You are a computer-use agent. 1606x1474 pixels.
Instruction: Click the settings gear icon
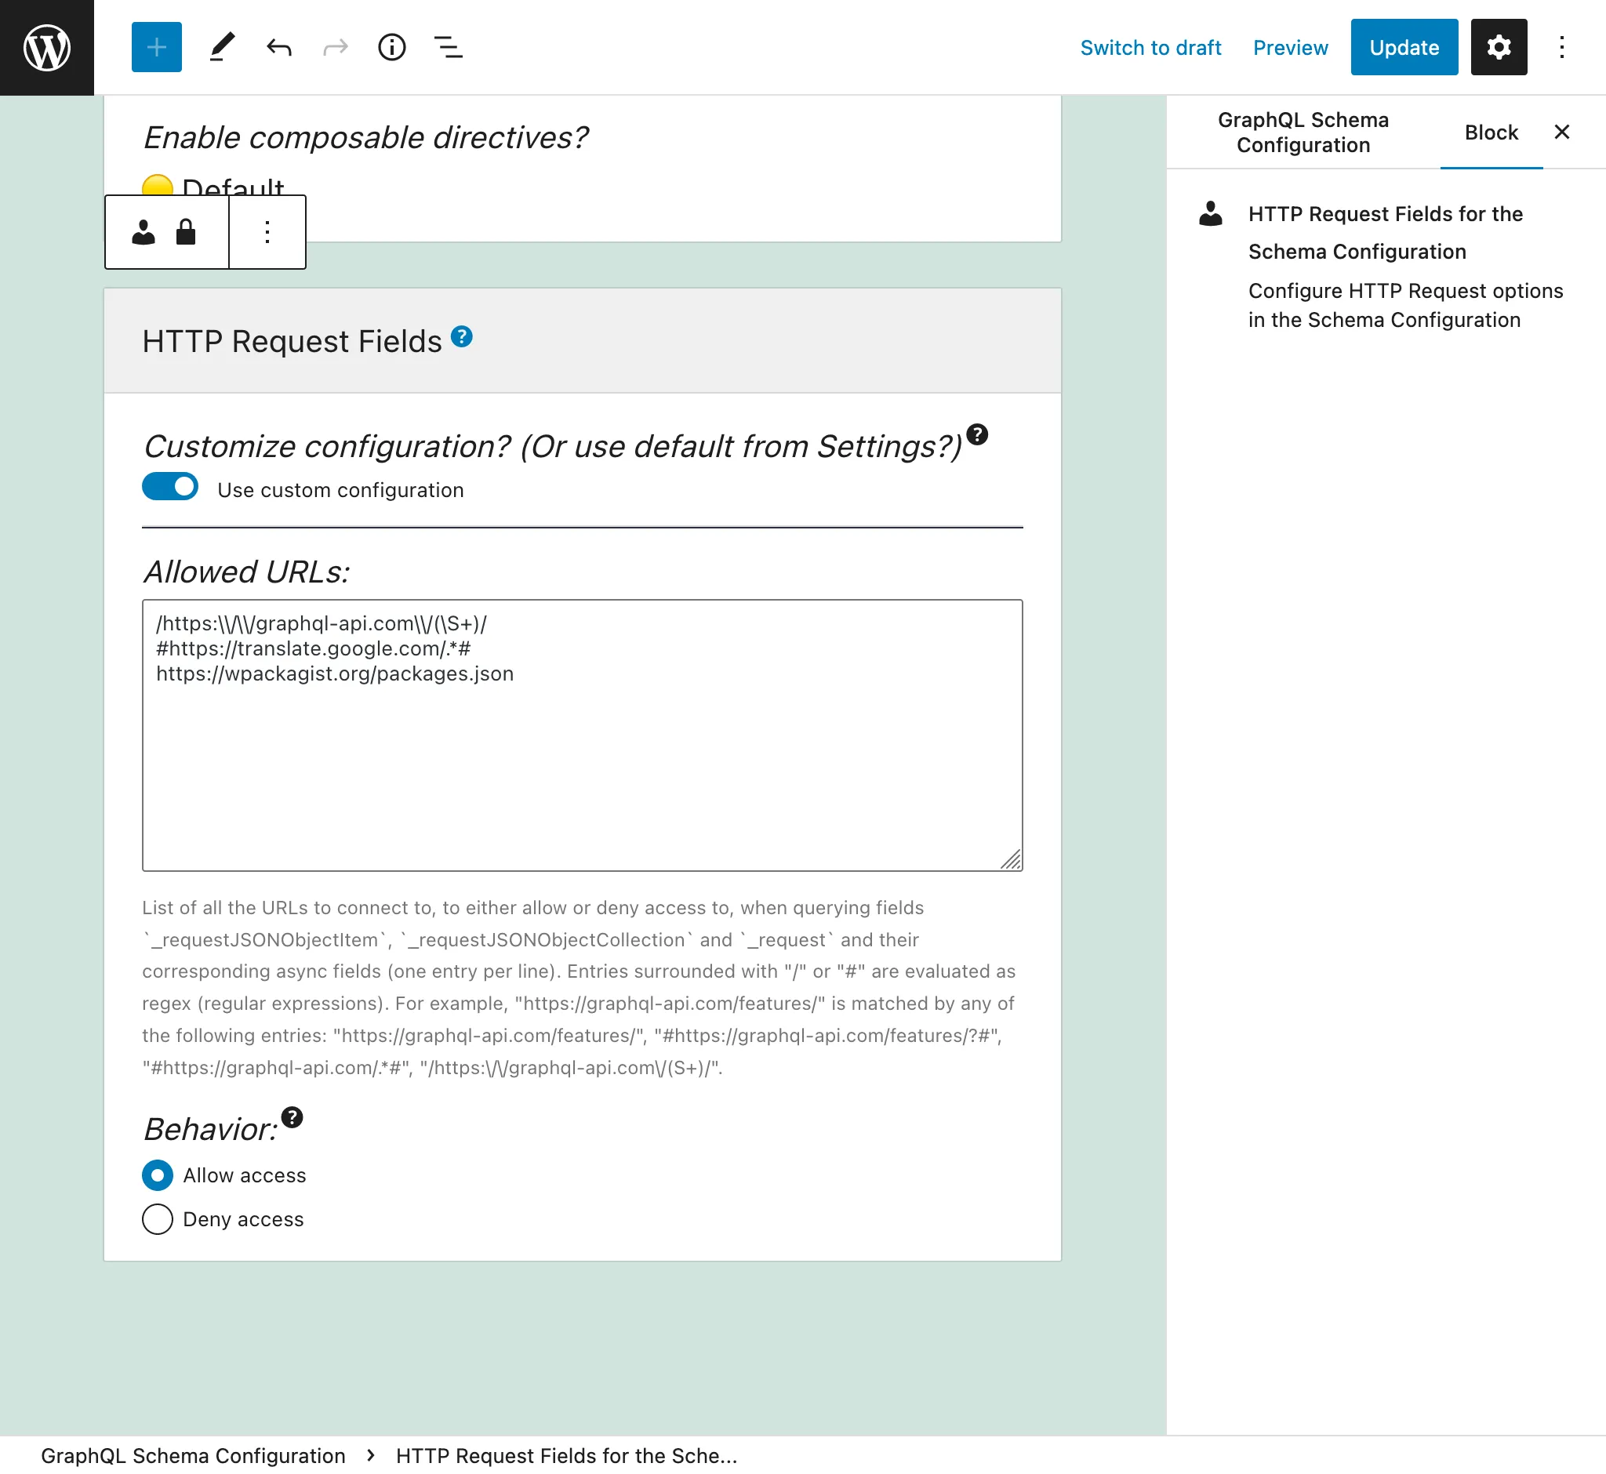[x=1497, y=46]
